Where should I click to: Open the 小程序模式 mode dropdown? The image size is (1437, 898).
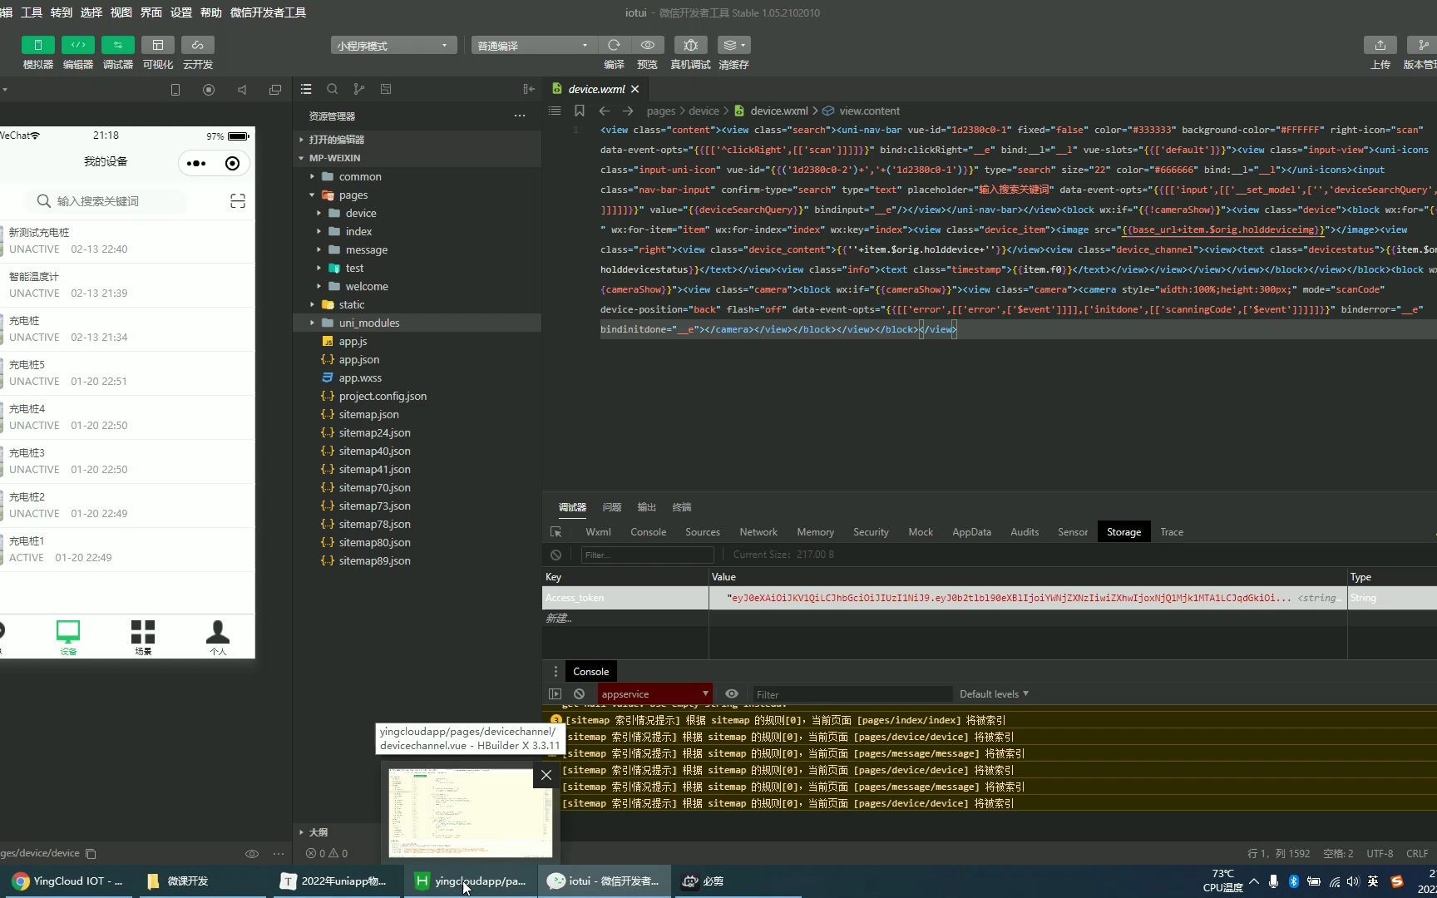[x=393, y=46]
